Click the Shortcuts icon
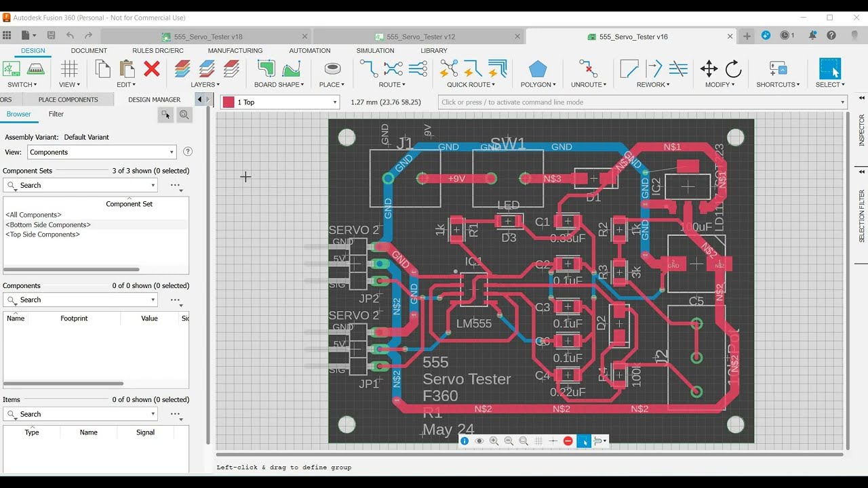This screenshot has width=868, height=488. 778,68
